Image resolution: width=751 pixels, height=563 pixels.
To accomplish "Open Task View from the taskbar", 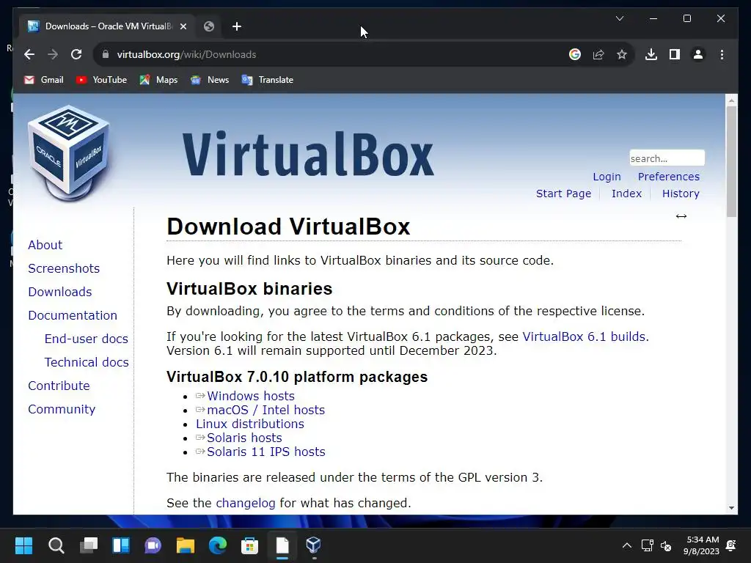I will pyautogui.click(x=89, y=545).
